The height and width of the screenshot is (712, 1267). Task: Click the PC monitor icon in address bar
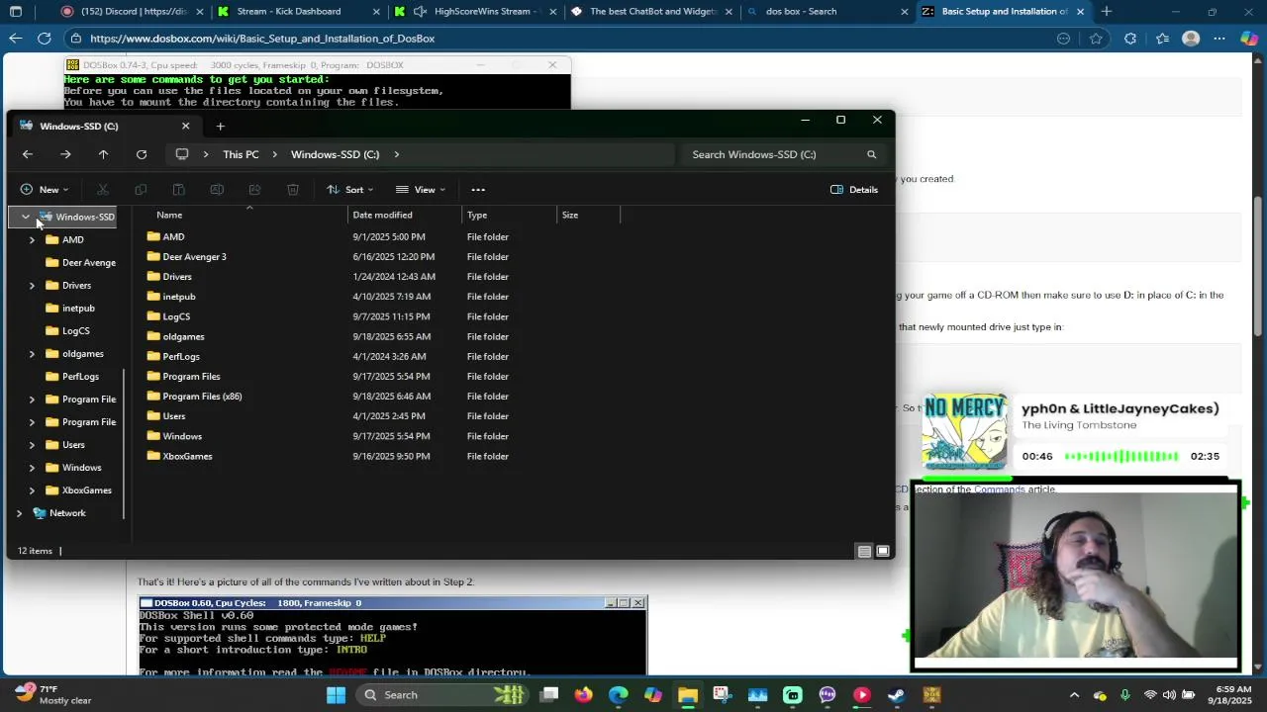(182, 154)
